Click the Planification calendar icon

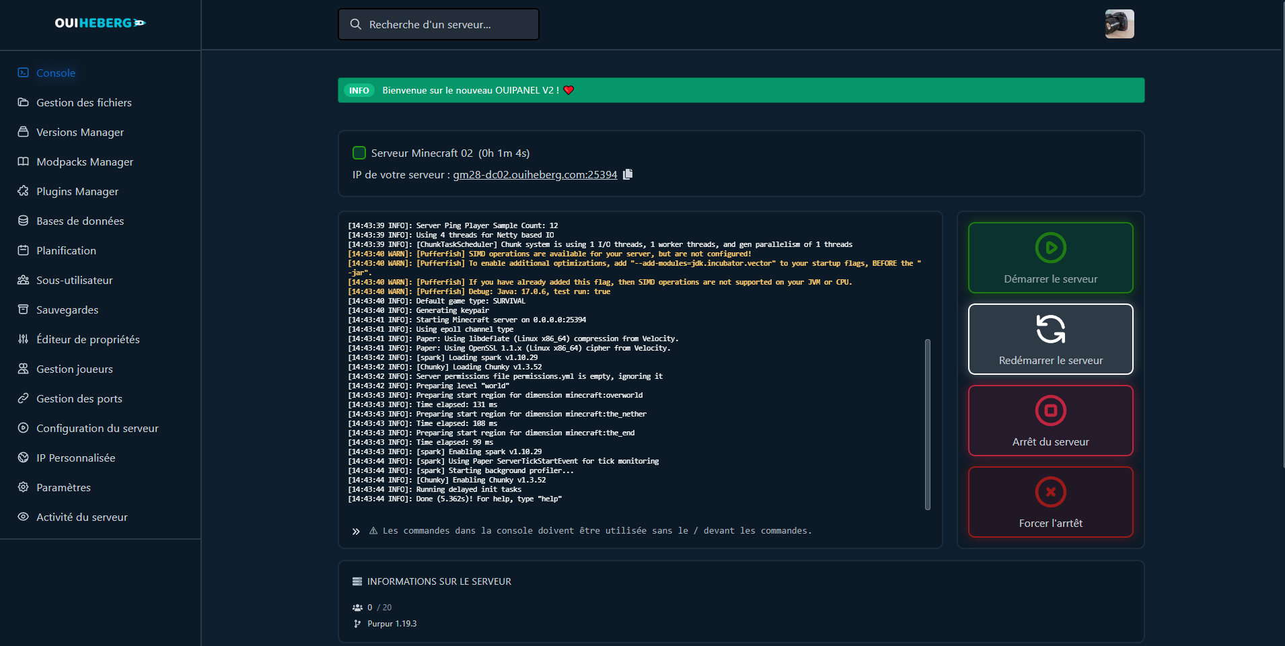point(23,250)
